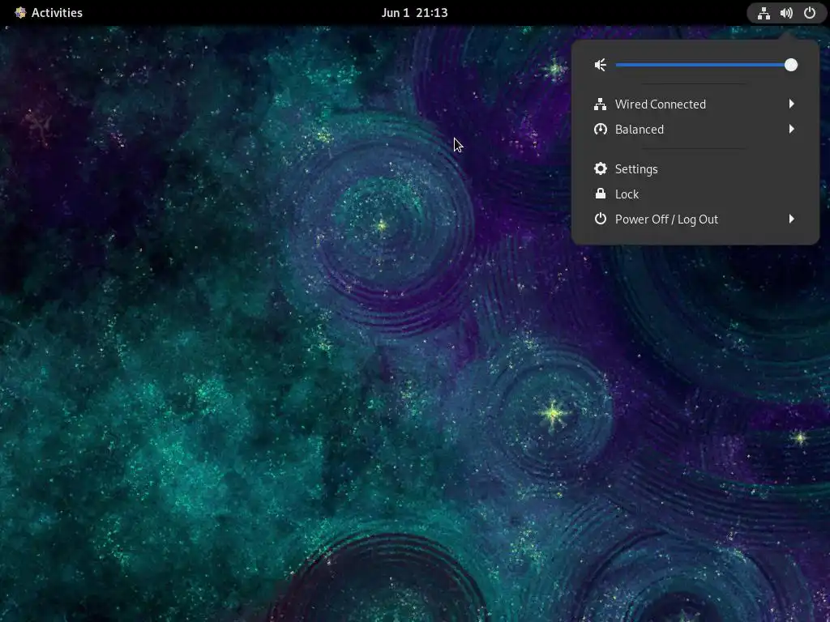Open Settings from the system menu
This screenshot has width=830, height=622.
[695, 169]
